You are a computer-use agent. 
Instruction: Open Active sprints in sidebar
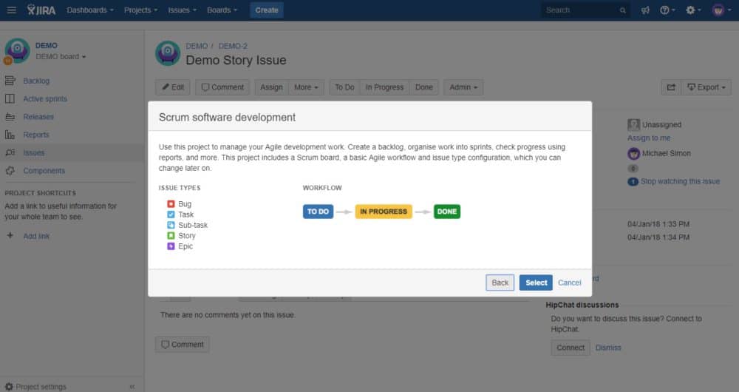tap(45, 98)
